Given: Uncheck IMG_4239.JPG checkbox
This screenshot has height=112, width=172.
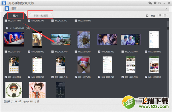Looking at the screenshot, I should click(x=52, y=21).
